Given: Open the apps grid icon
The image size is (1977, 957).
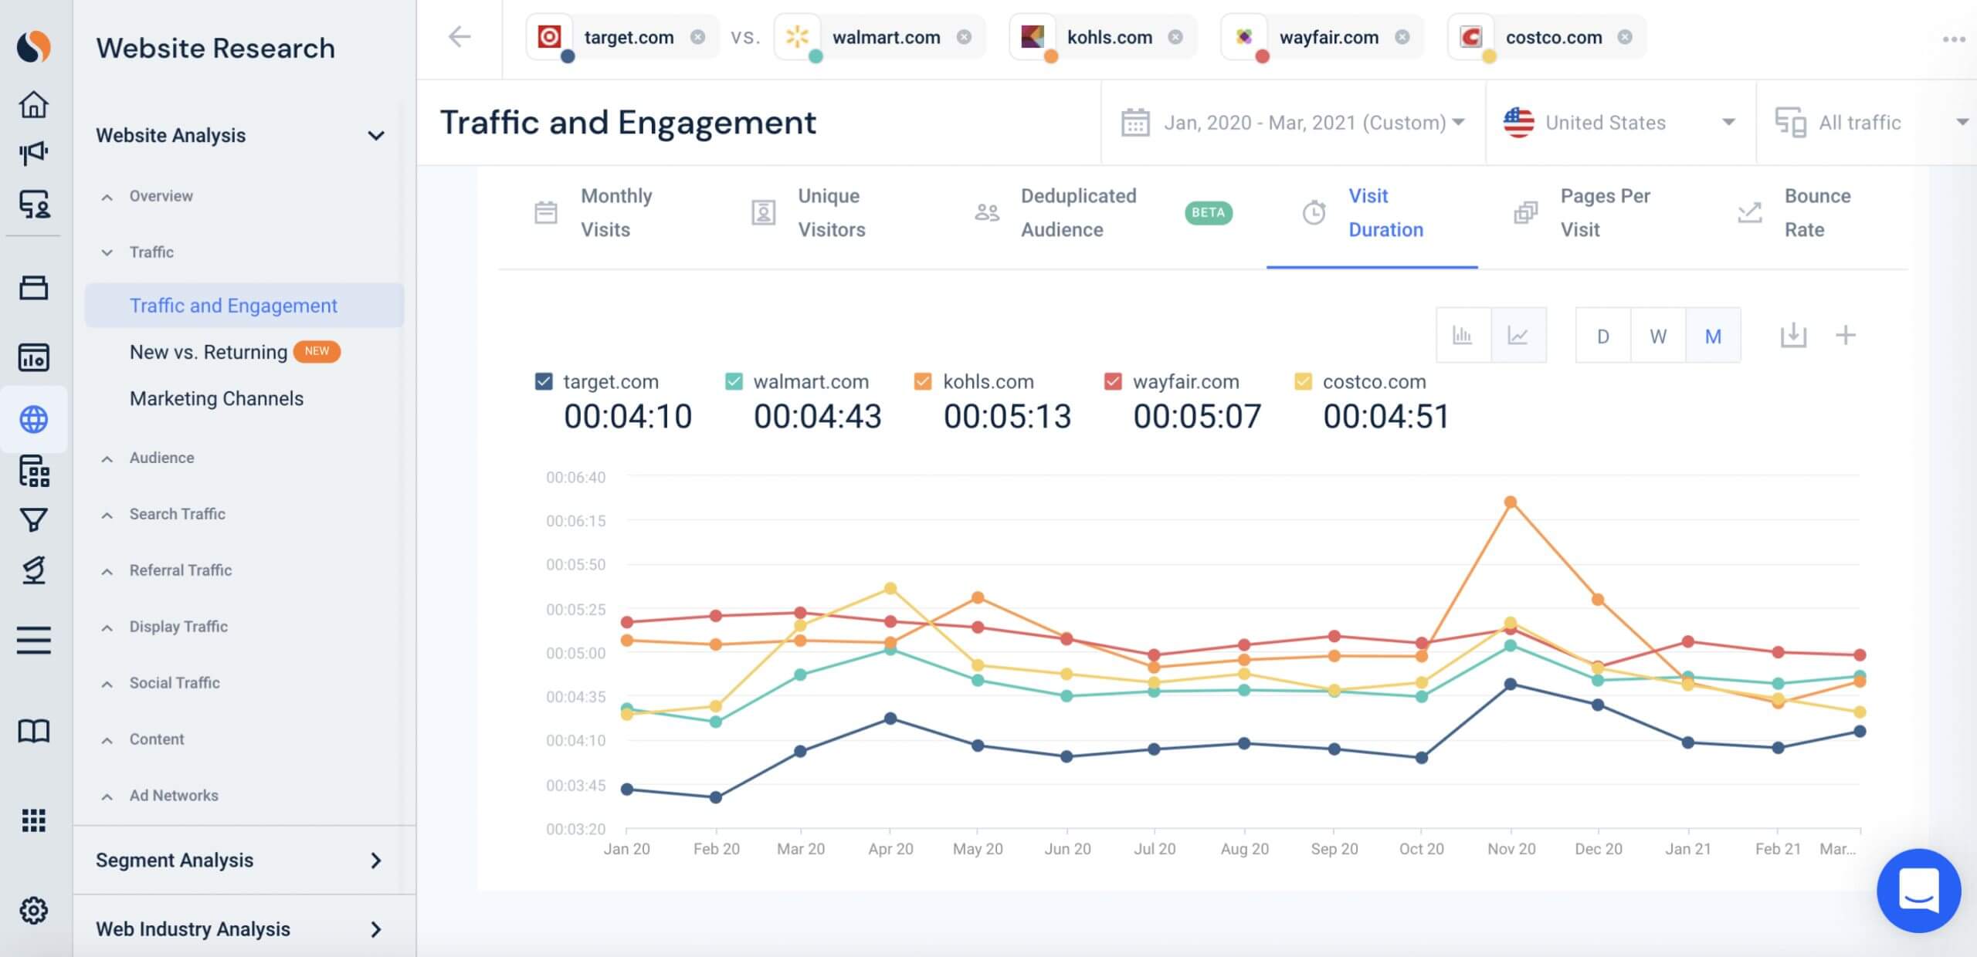Looking at the screenshot, I should 34,820.
